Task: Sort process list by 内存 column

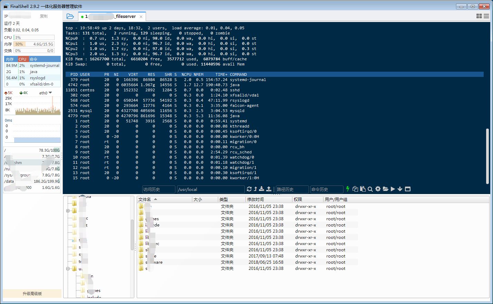Action: point(10,59)
